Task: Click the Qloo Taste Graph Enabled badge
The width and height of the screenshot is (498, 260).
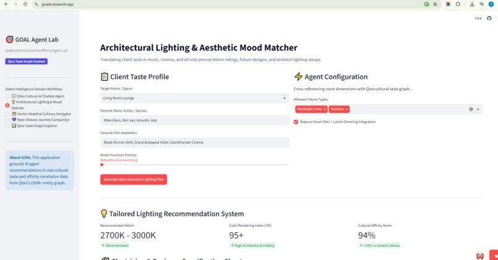Action: click(27, 61)
